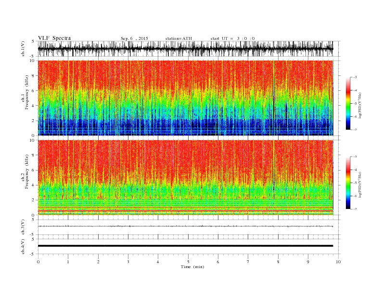
Task: Click the '2' kHz tick of ch.2 spectrogram
Action: point(33,200)
